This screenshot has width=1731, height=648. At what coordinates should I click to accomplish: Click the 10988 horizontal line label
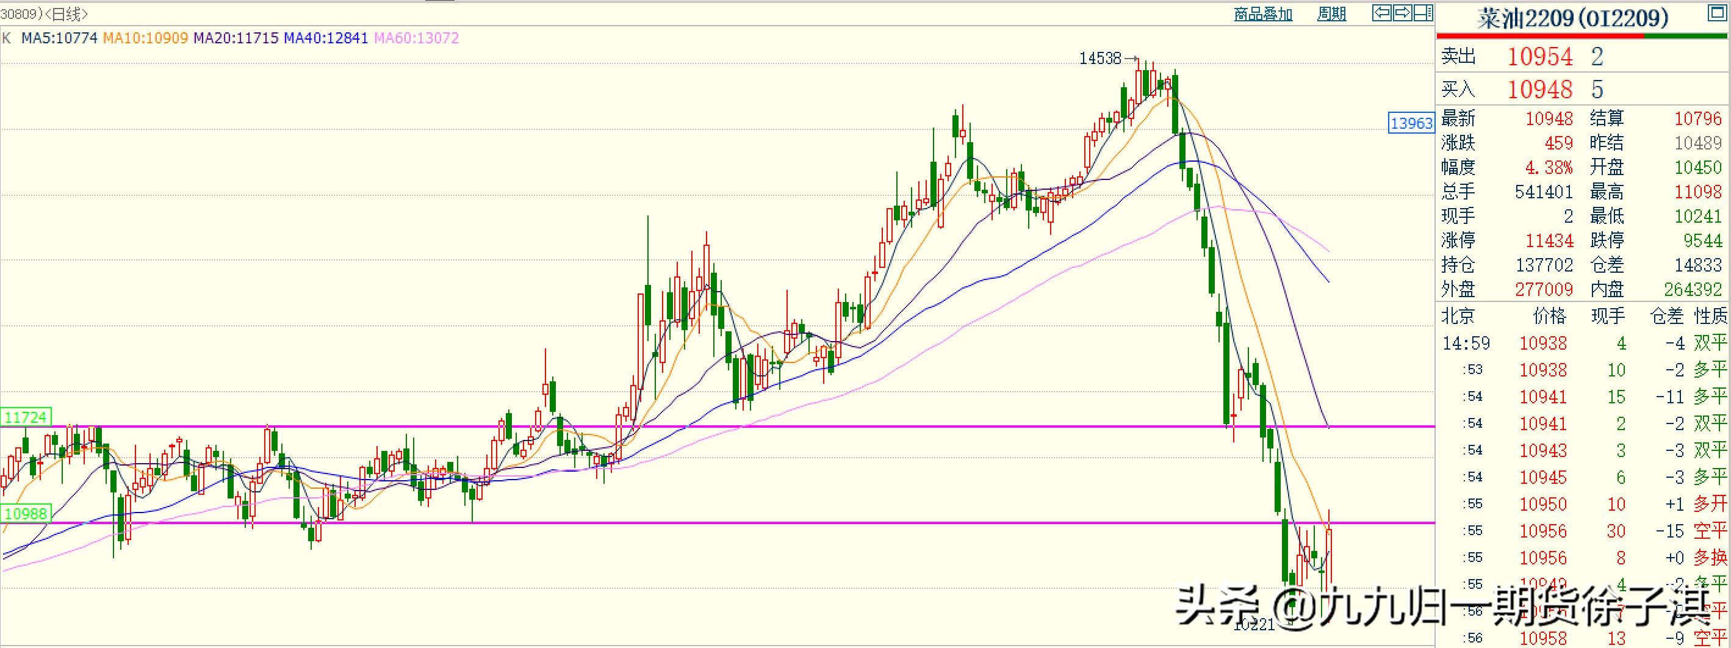26,514
